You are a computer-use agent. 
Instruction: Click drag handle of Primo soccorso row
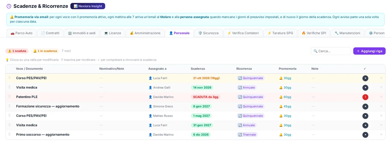pyautogui.click(x=9, y=134)
